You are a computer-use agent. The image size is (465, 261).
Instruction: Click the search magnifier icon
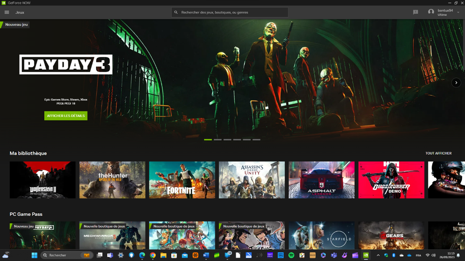pyautogui.click(x=176, y=12)
